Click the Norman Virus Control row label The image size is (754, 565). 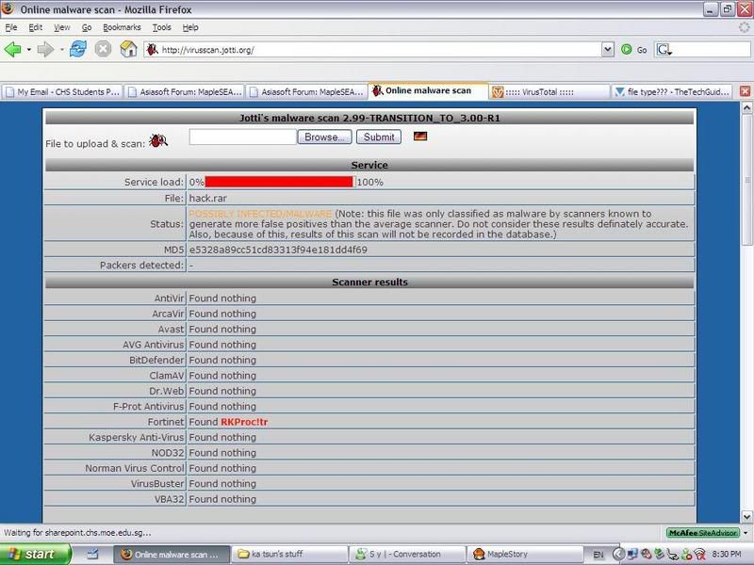[135, 468]
